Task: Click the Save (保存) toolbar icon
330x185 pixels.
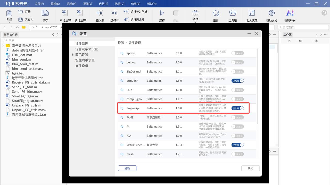Action: [45, 13]
